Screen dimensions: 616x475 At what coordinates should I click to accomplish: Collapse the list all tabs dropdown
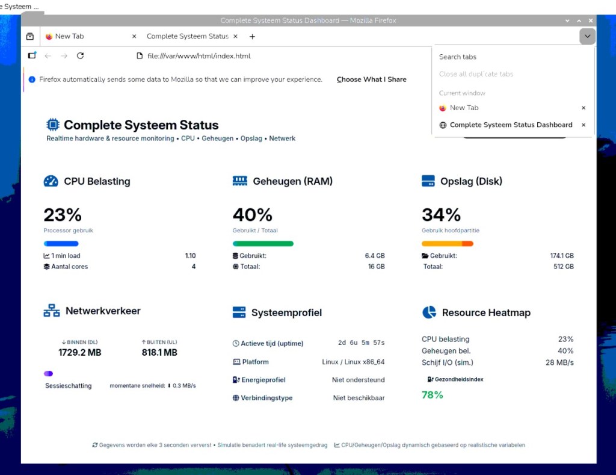pos(588,37)
